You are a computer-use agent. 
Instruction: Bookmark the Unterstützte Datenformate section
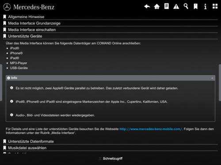click(x=5, y=141)
